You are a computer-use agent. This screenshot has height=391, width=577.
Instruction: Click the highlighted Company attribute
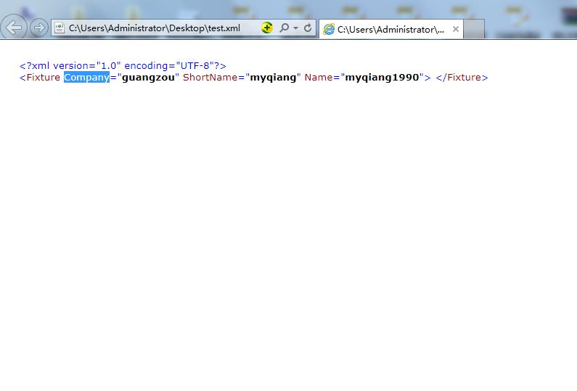[x=87, y=77]
